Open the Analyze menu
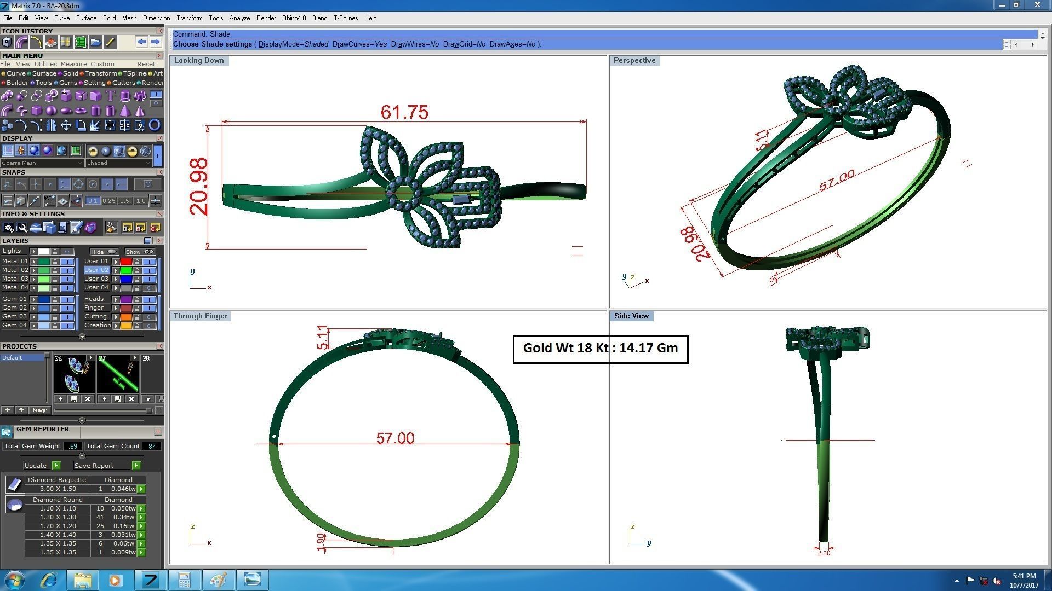The image size is (1052, 591). (x=239, y=18)
